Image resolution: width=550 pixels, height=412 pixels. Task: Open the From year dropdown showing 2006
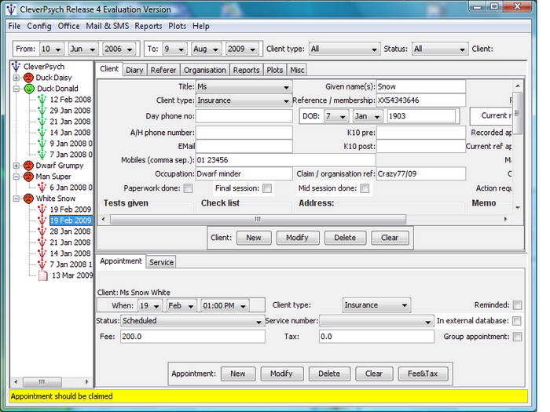(119, 49)
